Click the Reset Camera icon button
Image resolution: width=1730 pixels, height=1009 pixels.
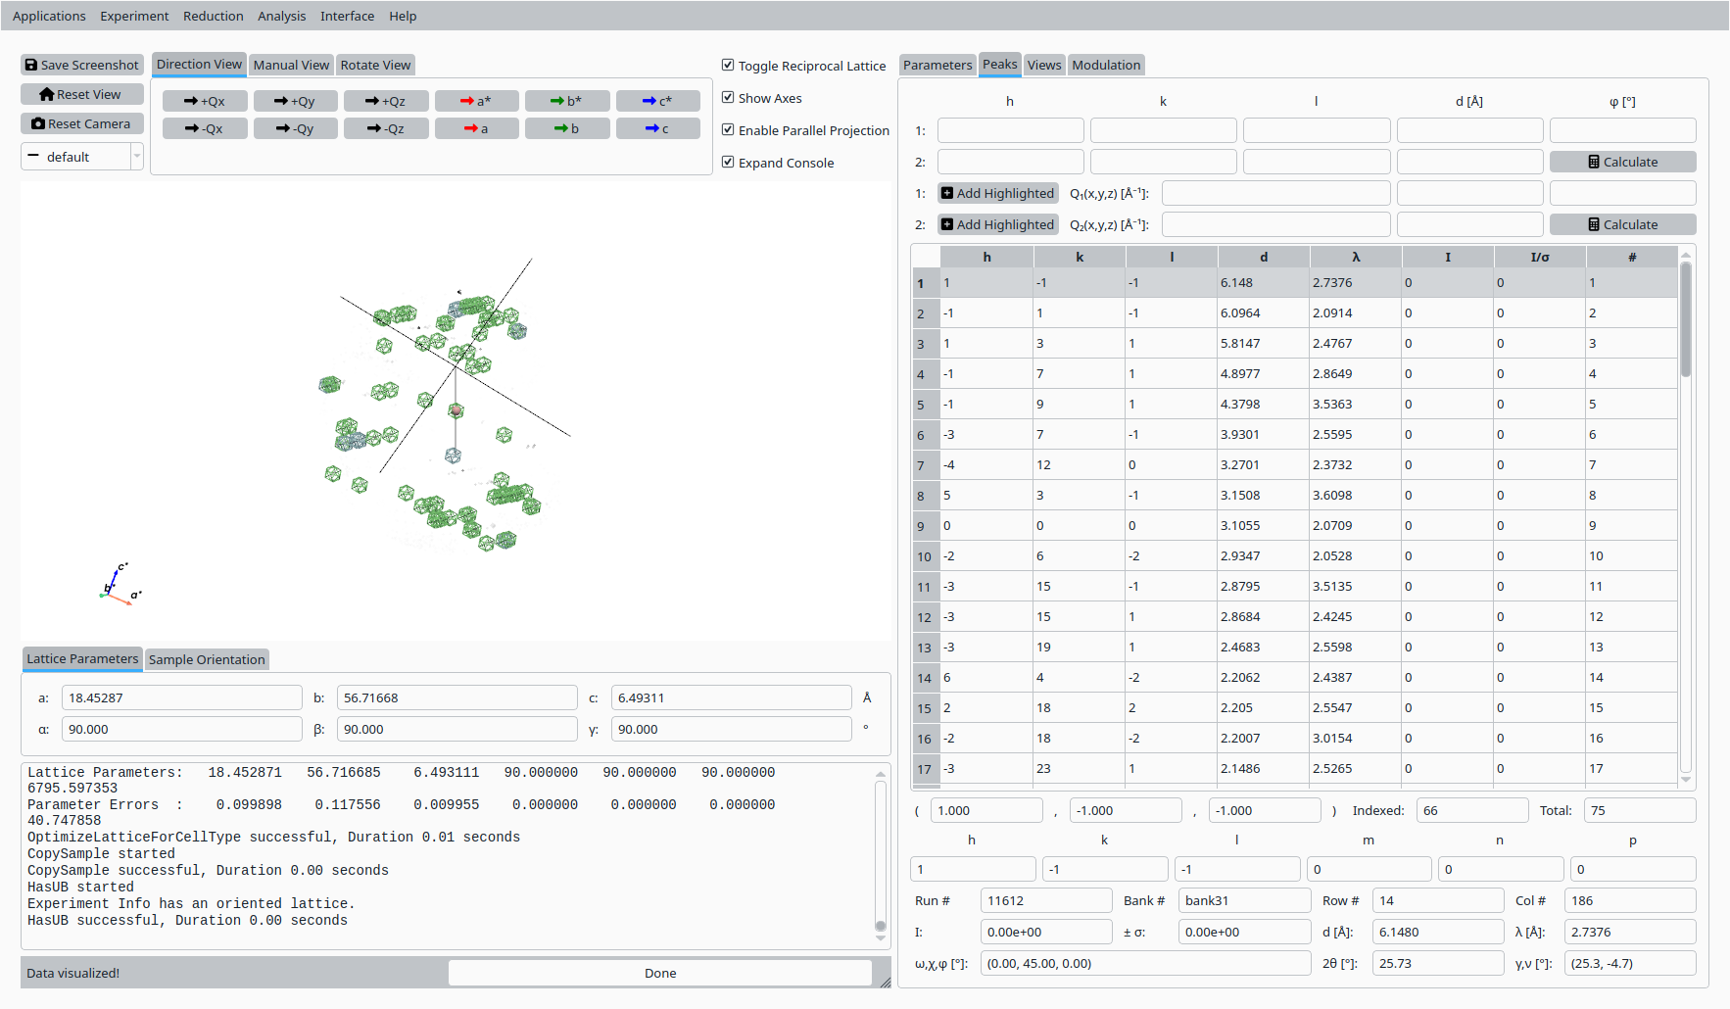click(38, 123)
